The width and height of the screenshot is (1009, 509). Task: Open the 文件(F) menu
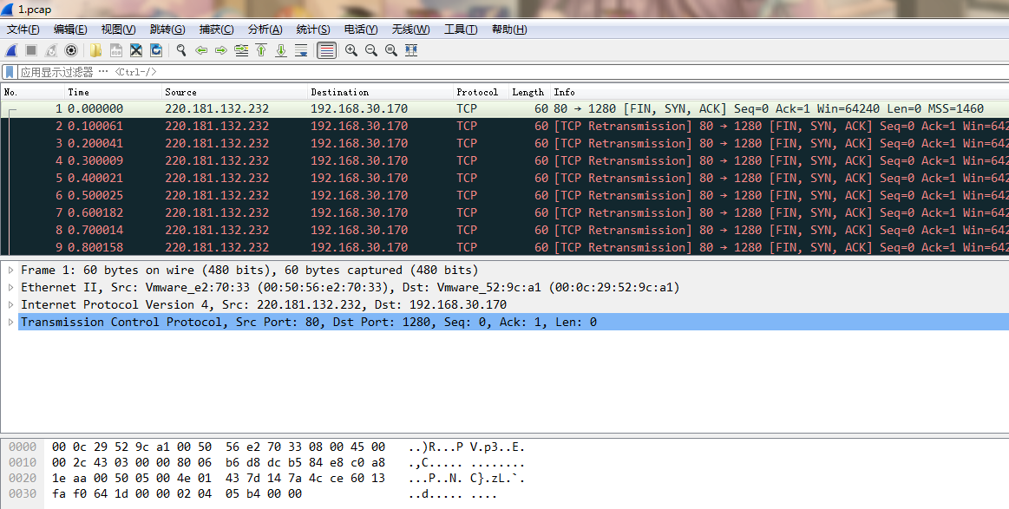point(23,29)
